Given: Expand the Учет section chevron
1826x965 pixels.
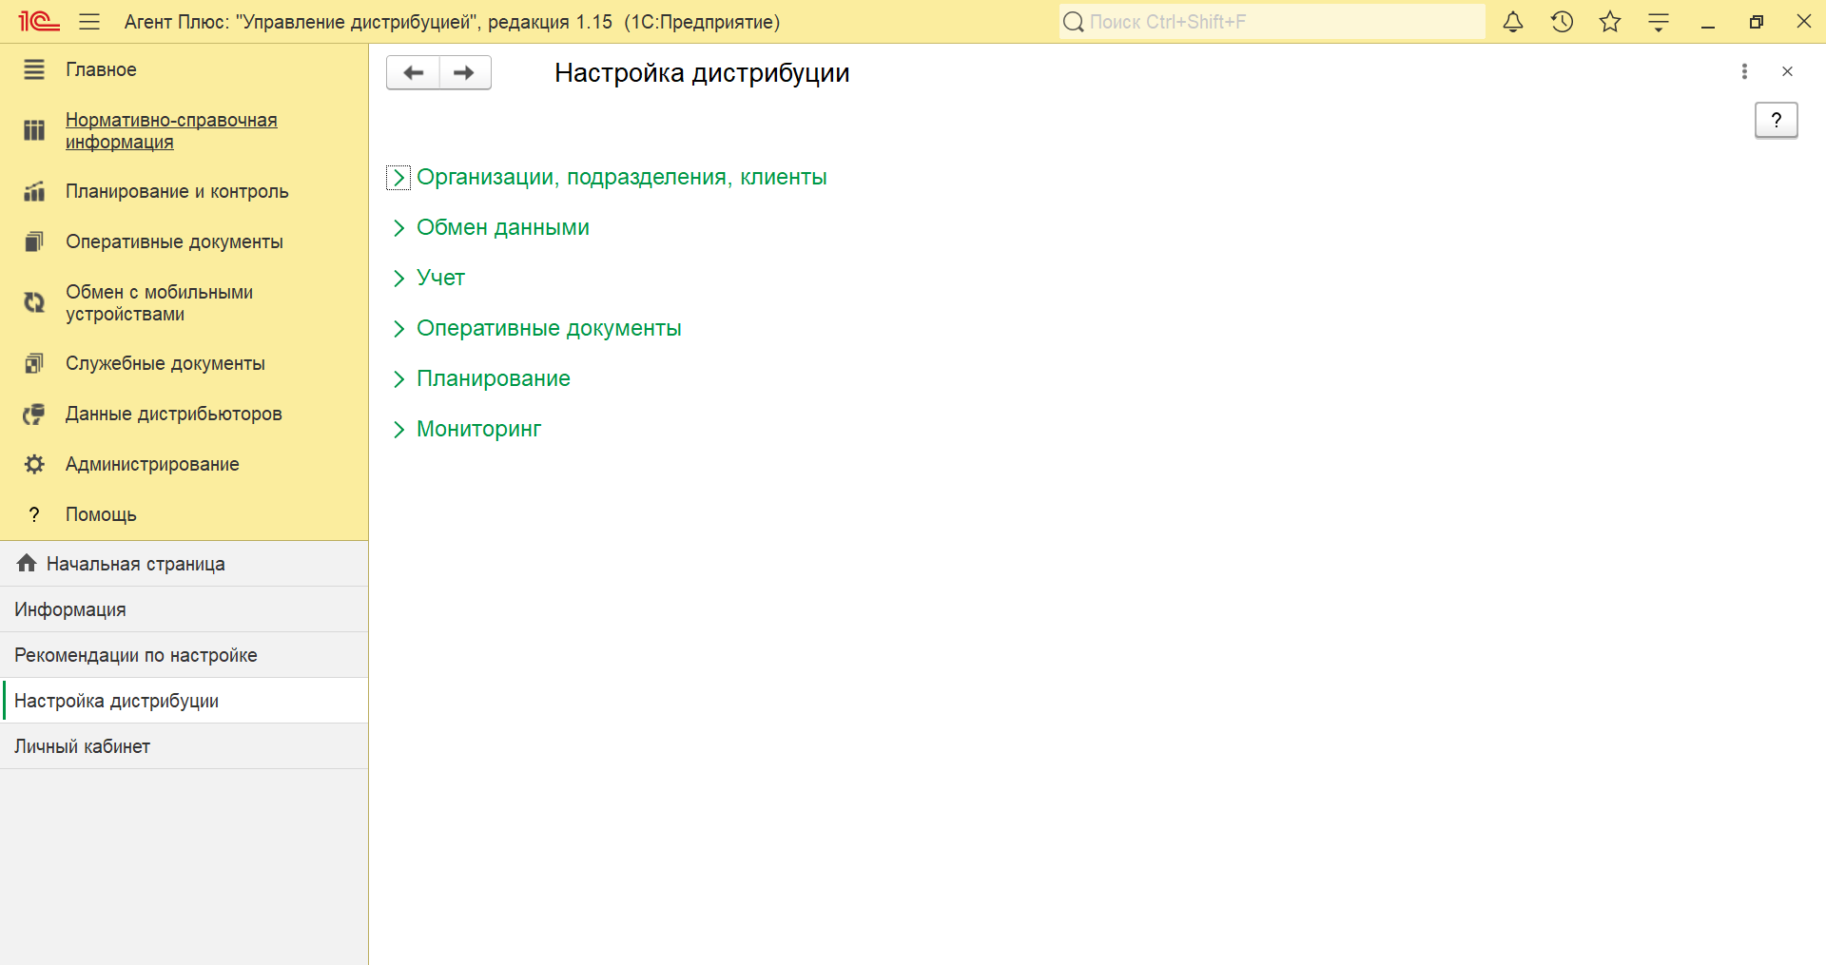Looking at the screenshot, I should (398, 279).
